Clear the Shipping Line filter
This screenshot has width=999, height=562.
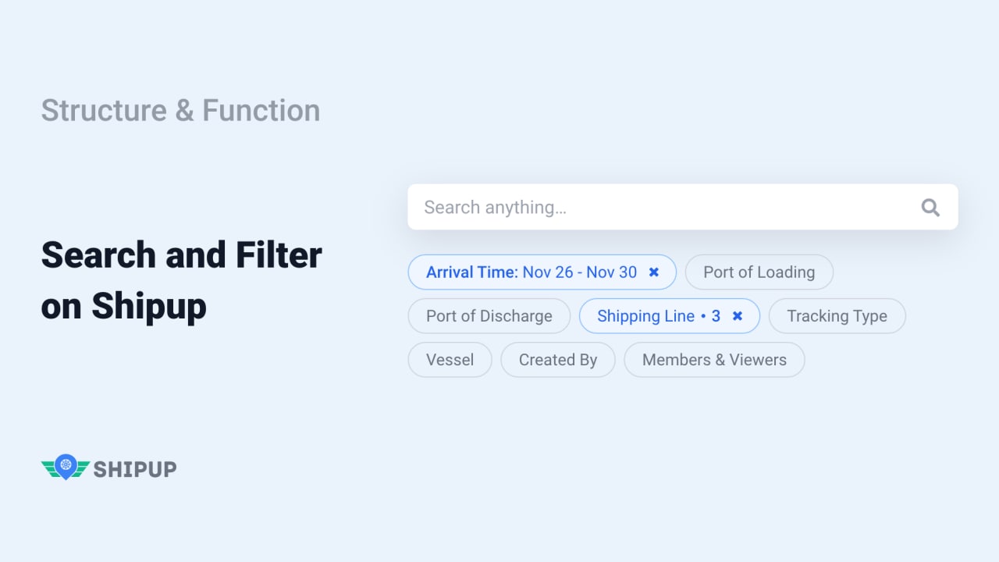pos(737,316)
